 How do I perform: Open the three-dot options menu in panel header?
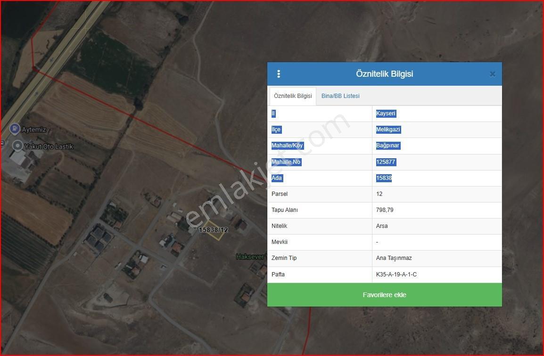(279, 74)
